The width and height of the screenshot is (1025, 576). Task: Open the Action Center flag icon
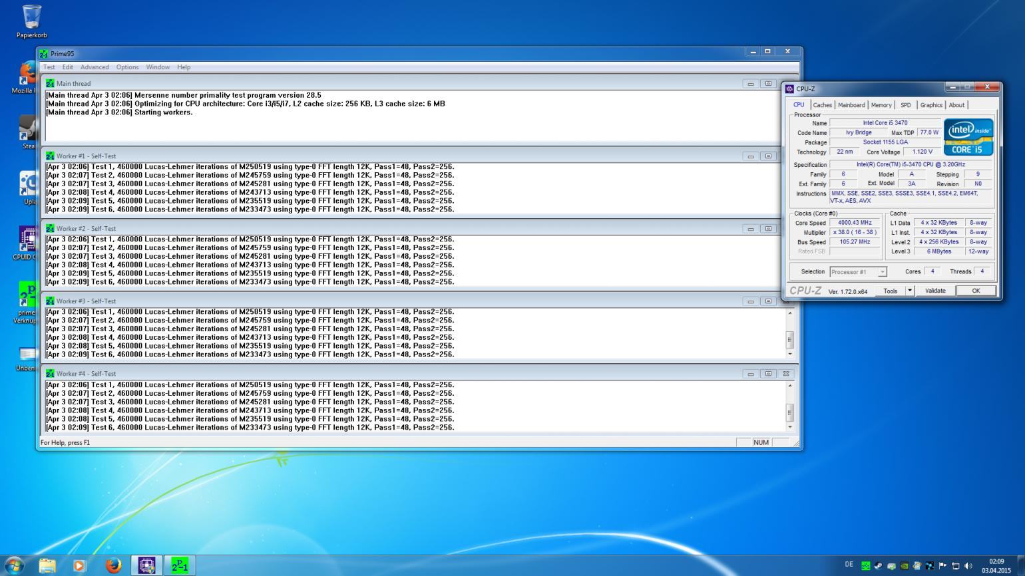(x=942, y=565)
